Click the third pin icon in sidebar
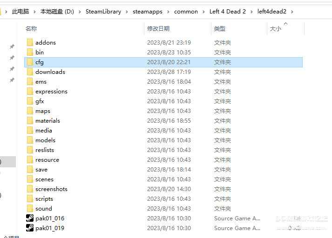Screen dimensions: 332x238 click(12, 69)
